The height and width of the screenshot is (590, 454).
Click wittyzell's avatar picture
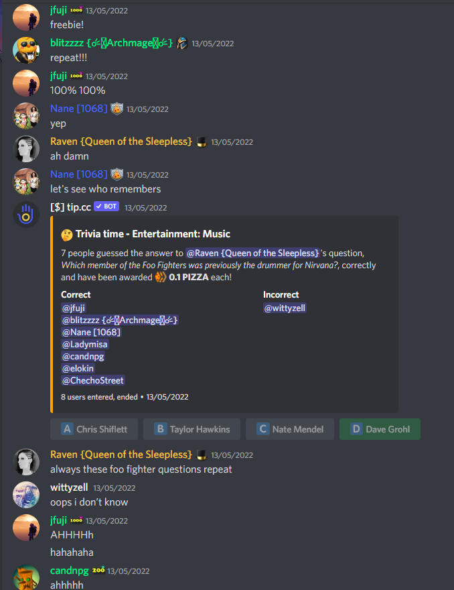click(x=26, y=495)
